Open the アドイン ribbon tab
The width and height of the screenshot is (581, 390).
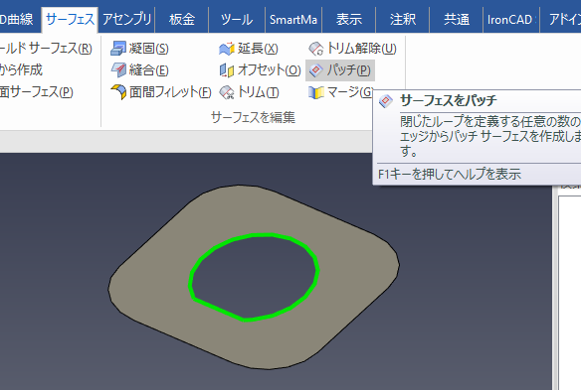(x=561, y=19)
